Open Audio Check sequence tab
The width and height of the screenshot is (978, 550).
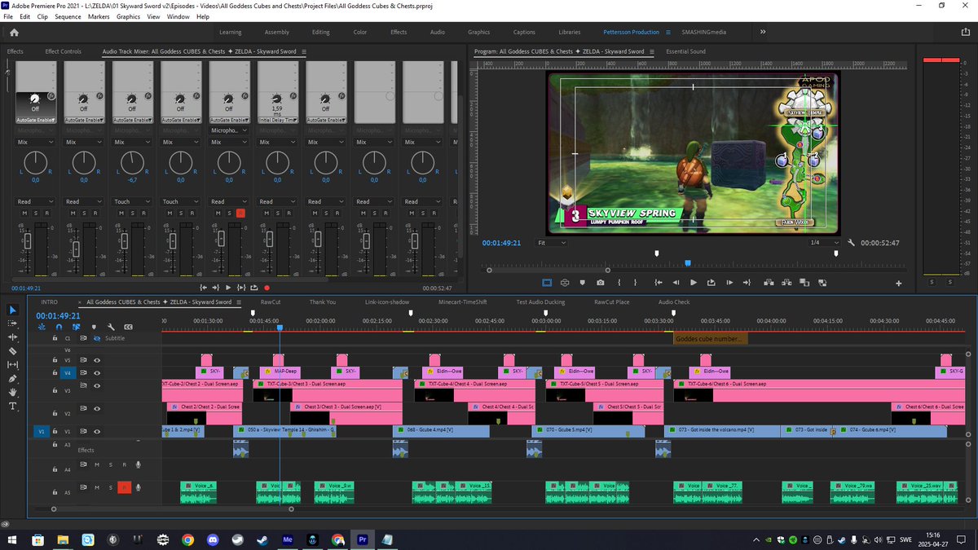674,301
